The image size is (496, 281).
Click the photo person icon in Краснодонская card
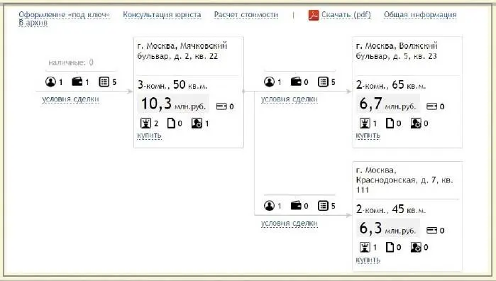416,247
